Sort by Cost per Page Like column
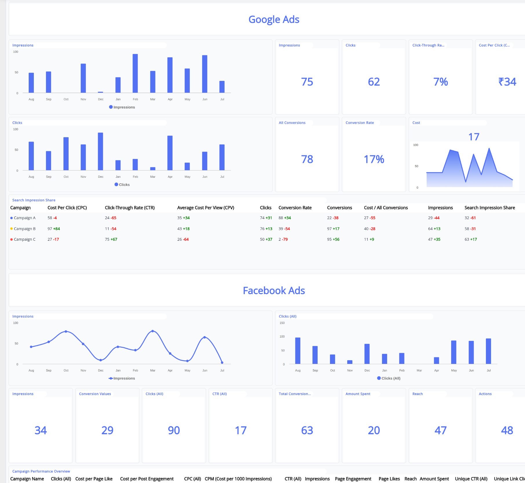 pos(94,479)
